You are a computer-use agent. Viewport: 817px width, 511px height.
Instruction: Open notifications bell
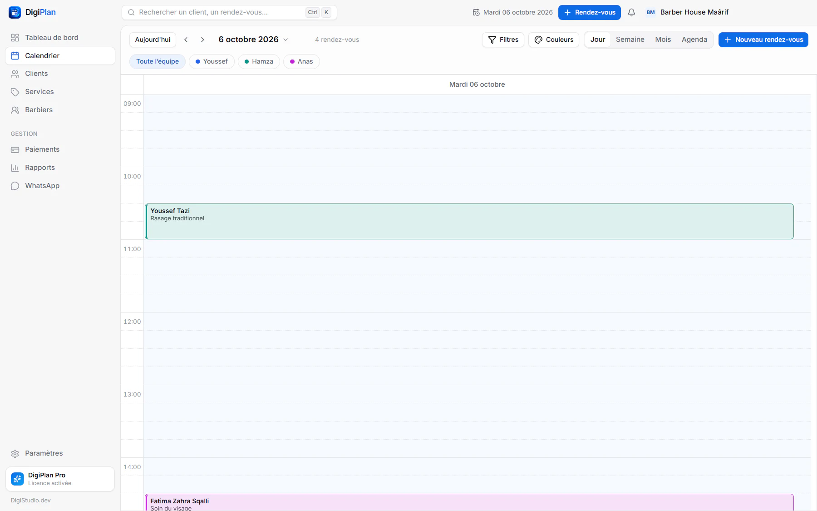(631, 12)
